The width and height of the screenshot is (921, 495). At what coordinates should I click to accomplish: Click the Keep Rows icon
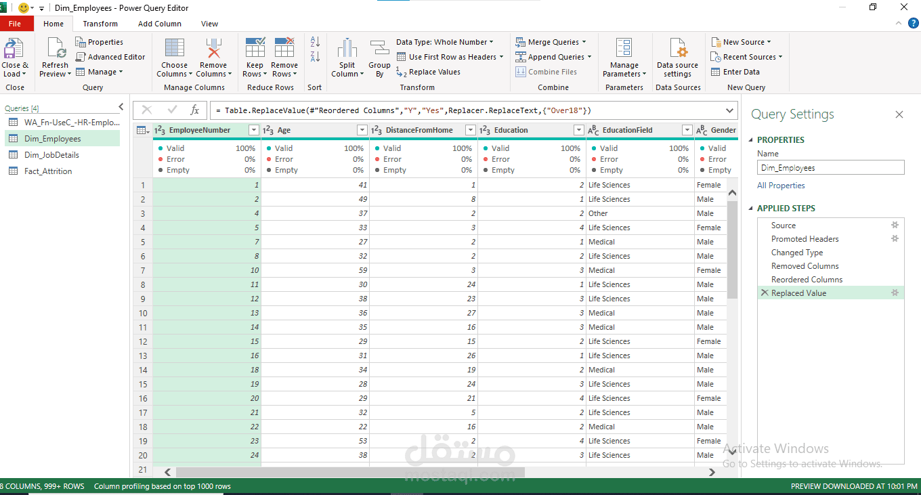[x=255, y=49]
